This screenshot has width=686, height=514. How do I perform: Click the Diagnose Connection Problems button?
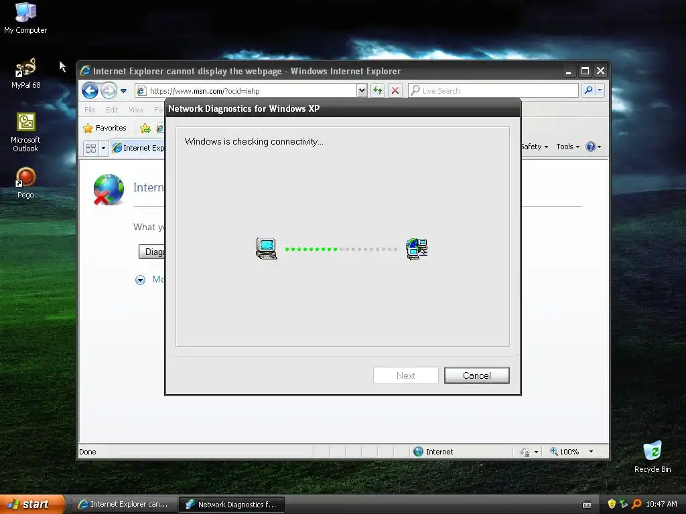(x=152, y=252)
